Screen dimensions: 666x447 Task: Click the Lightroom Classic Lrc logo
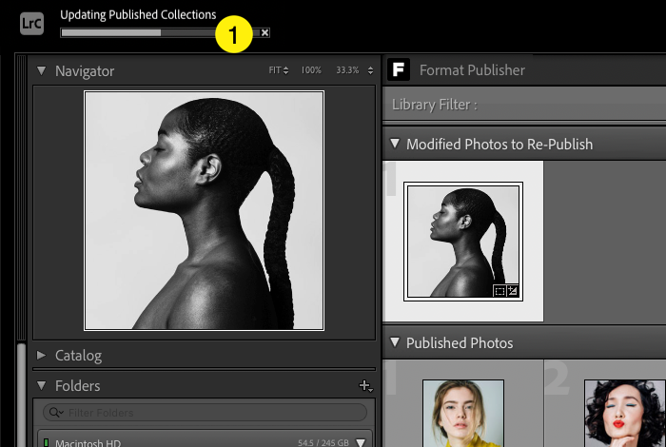click(x=31, y=25)
